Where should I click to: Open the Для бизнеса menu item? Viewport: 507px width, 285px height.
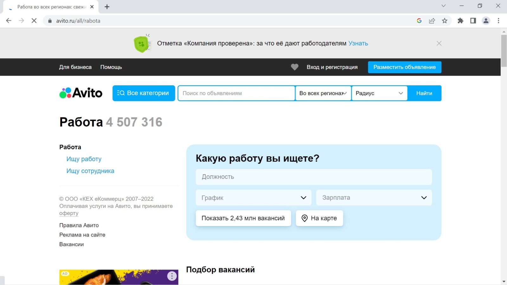click(75, 67)
